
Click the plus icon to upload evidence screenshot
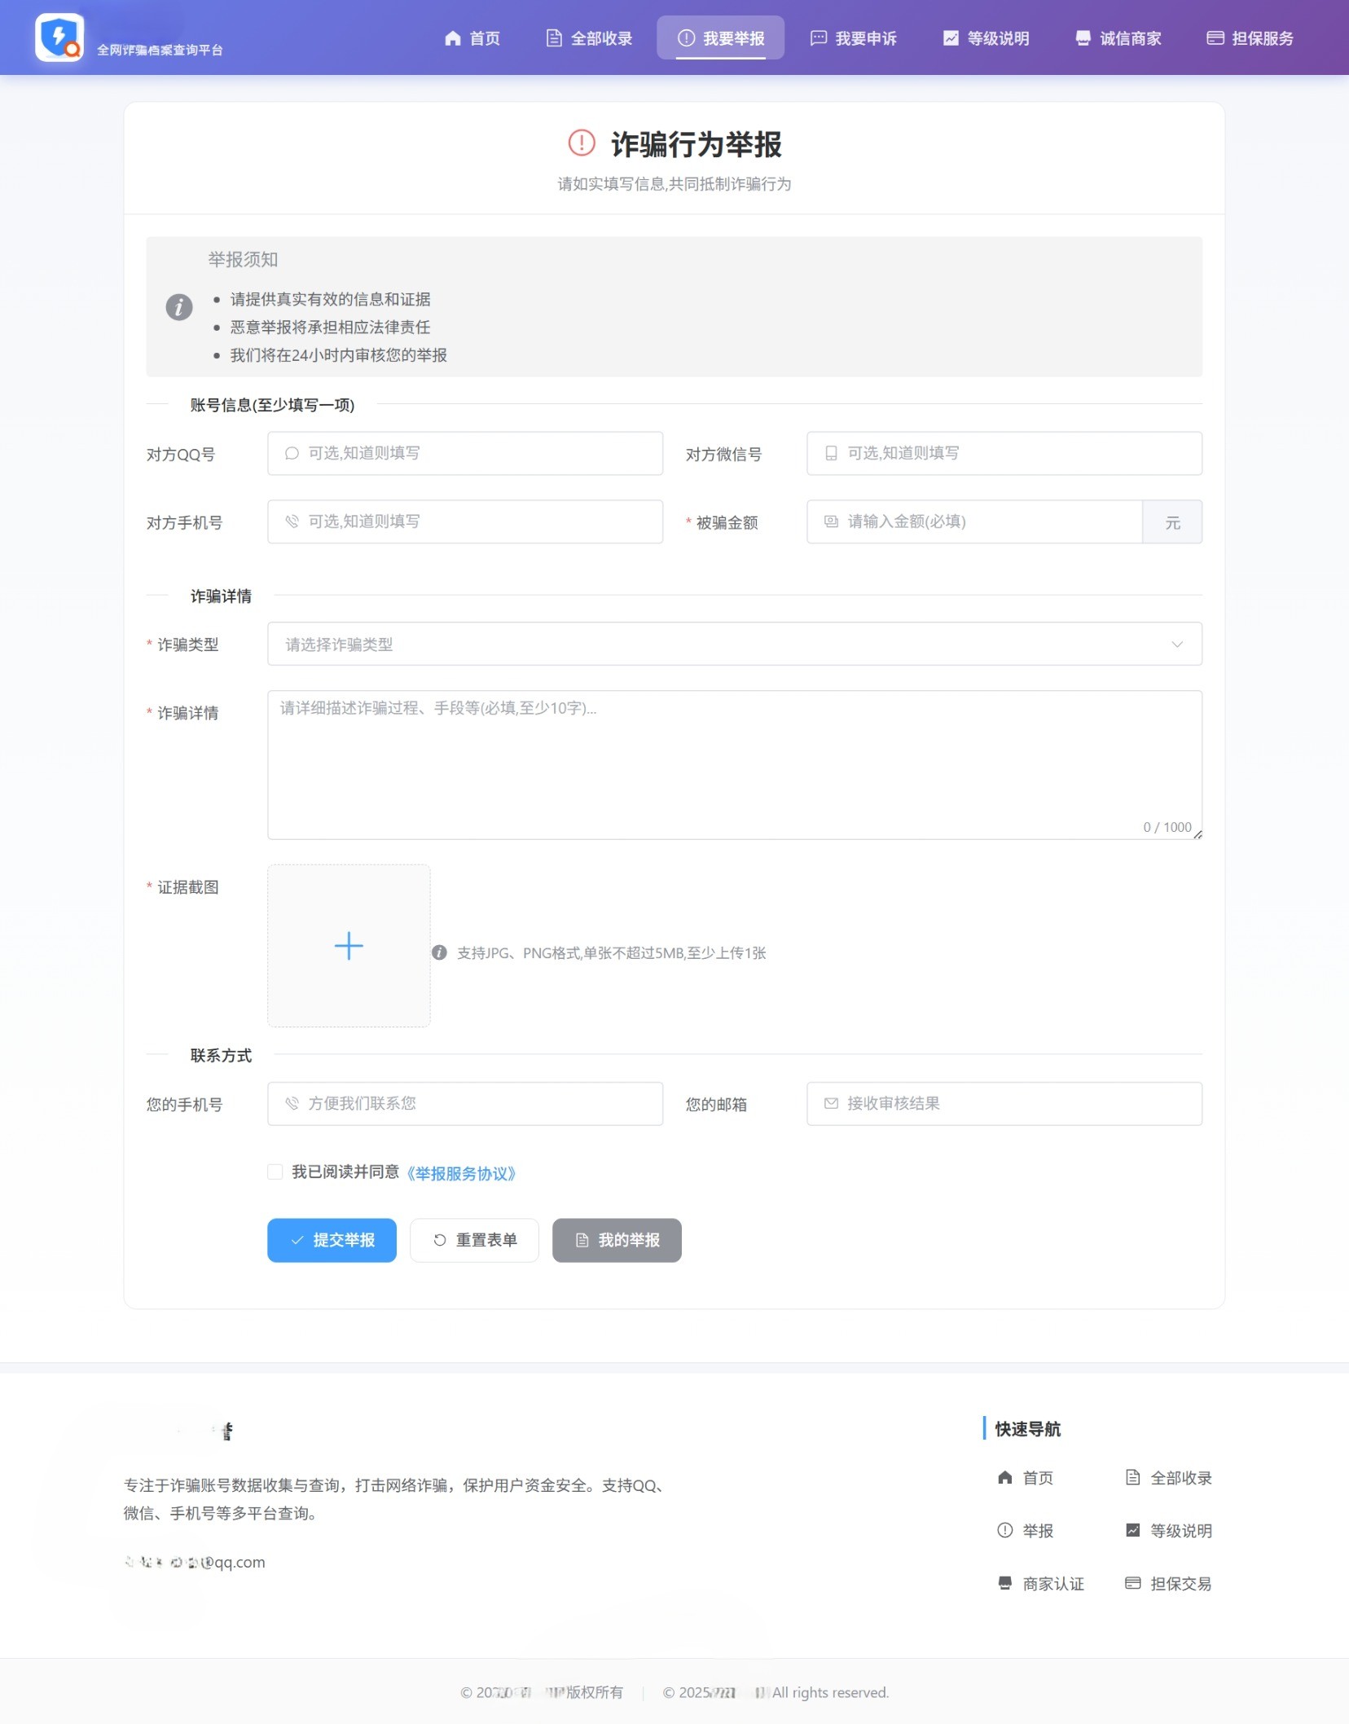(349, 945)
